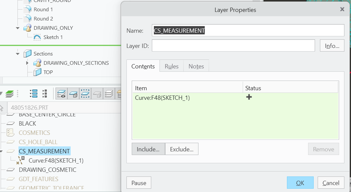Toggle the plus status for Curve:F48(SKETCH_1)

coord(249,97)
